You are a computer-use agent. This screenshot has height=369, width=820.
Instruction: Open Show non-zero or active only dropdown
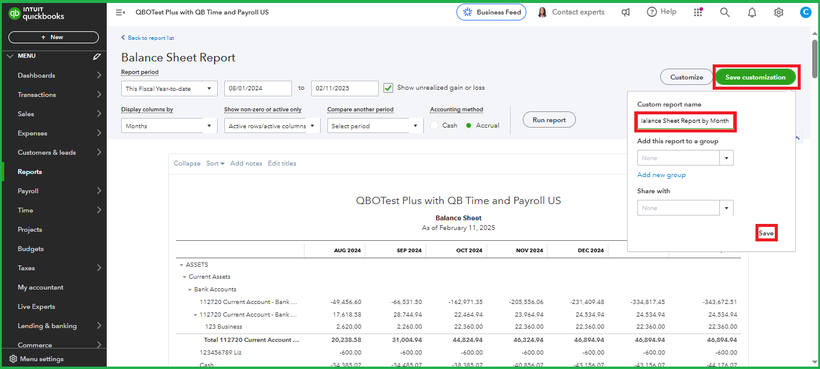tap(272, 126)
